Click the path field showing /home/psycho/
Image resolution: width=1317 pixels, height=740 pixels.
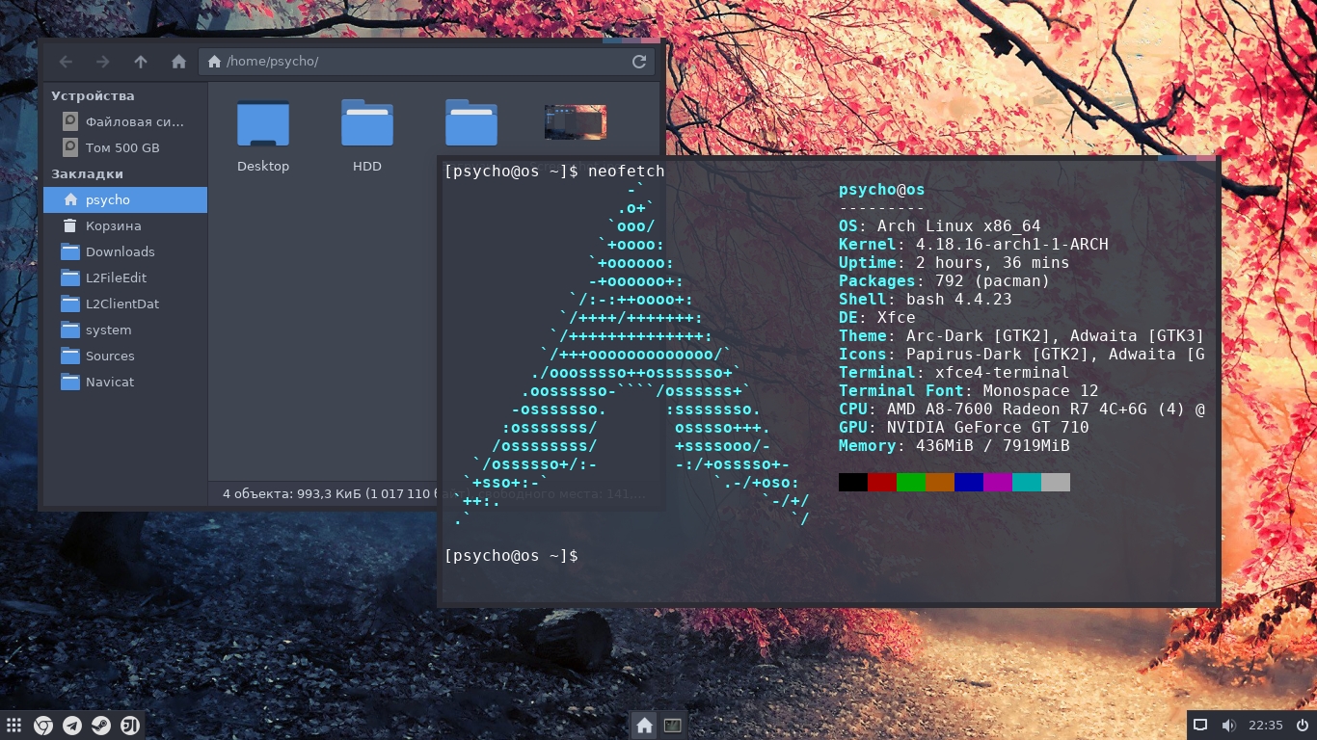pos(415,62)
